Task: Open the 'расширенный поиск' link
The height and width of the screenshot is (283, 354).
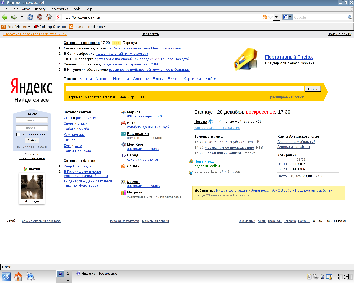Action: pyautogui.click(x=287, y=97)
